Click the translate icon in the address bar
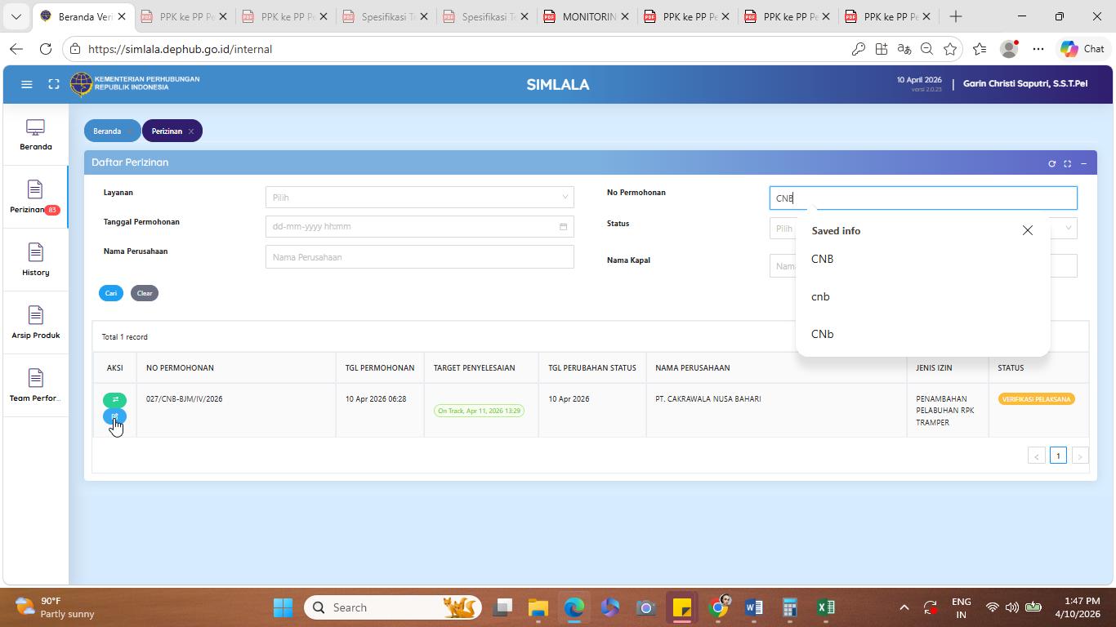Screen dimensions: 1116x627 [x=904, y=49]
